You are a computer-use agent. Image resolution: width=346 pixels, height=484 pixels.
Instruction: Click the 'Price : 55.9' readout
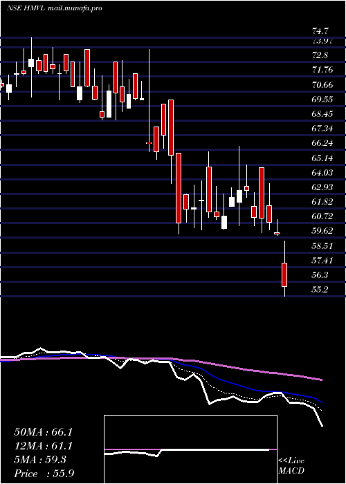(44, 474)
